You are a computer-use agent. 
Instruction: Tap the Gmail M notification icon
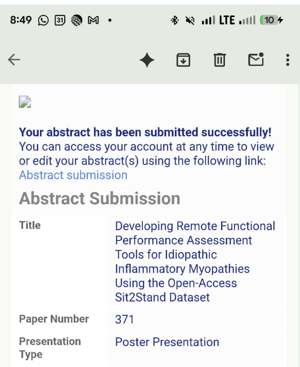93,20
